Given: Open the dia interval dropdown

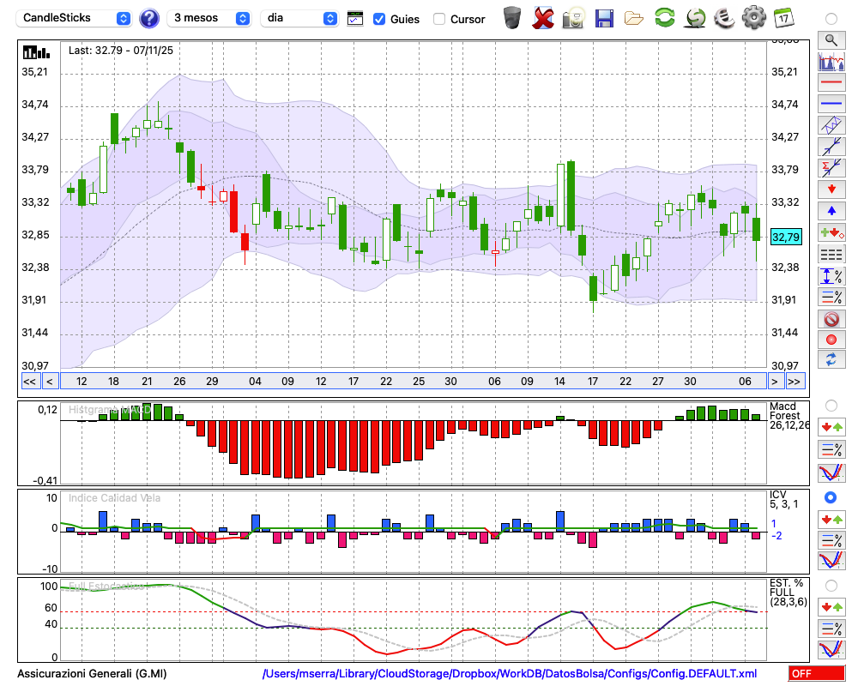Looking at the screenshot, I should click(x=299, y=18).
